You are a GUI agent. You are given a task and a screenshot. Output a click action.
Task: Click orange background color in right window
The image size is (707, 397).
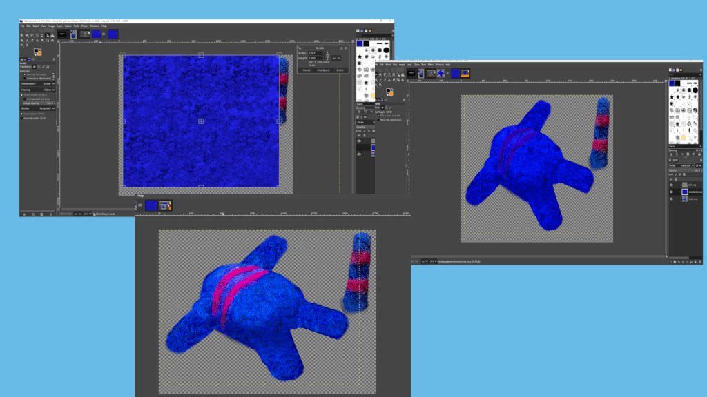(391, 94)
